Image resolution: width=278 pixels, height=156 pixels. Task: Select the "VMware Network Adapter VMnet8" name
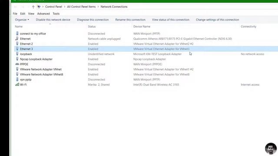(42, 75)
